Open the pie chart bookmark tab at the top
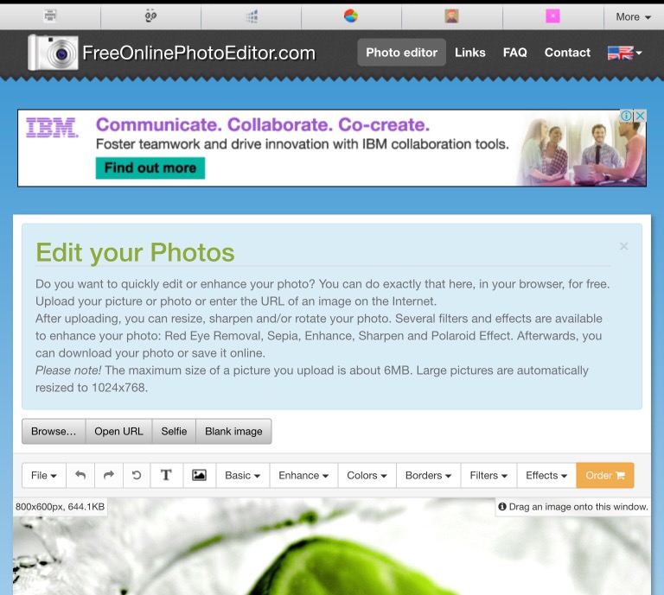 [x=351, y=16]
